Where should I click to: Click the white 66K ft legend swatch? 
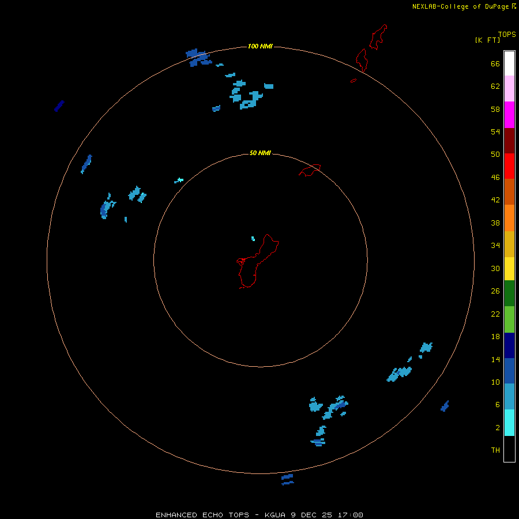click(x=509, y=63)
